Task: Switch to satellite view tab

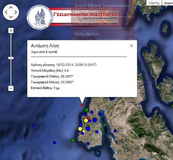Action: tap(168, 3)
